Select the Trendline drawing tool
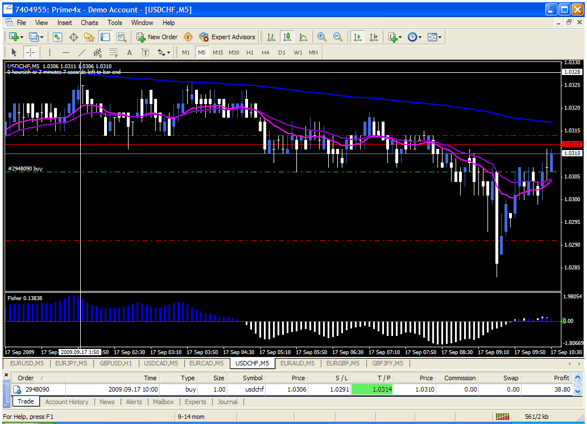The width and height of the screenshot is (587, 424). [x=81, y=53]
